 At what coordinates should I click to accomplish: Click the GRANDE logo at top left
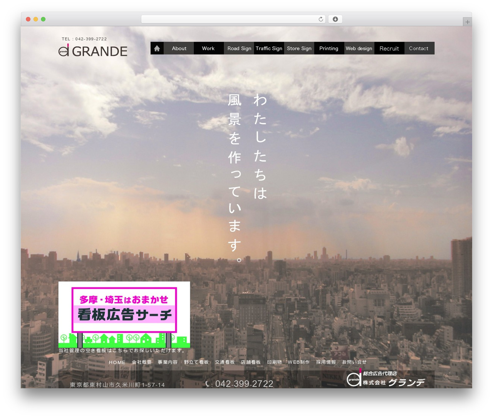(93, 51)
